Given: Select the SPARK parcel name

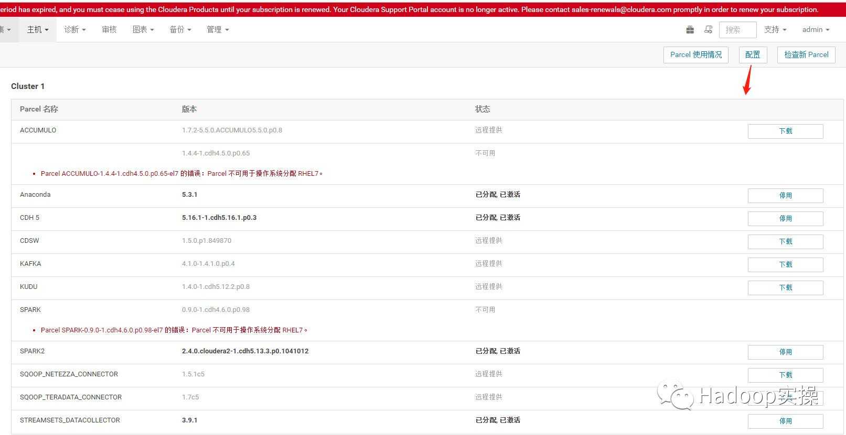Looking at the screenshot, I should coord(30,309).
